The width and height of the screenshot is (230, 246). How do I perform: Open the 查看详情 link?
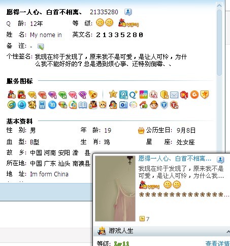217,243
